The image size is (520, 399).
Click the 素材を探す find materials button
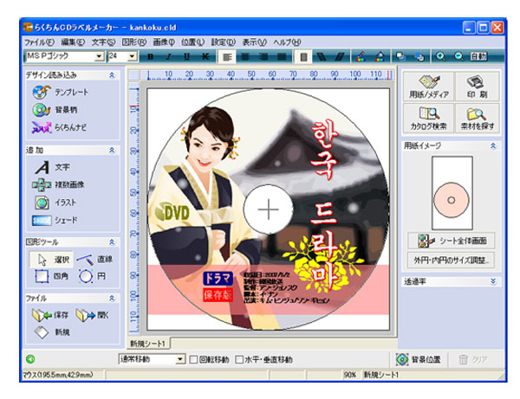478,119
